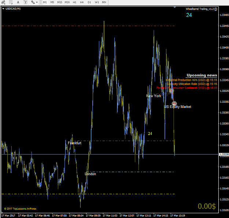Select the Equidistant Channel drawing tool

[x=3, y=2]
